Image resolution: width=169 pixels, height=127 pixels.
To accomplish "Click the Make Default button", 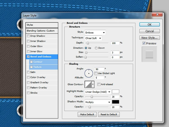I will (x=87, y=114).
